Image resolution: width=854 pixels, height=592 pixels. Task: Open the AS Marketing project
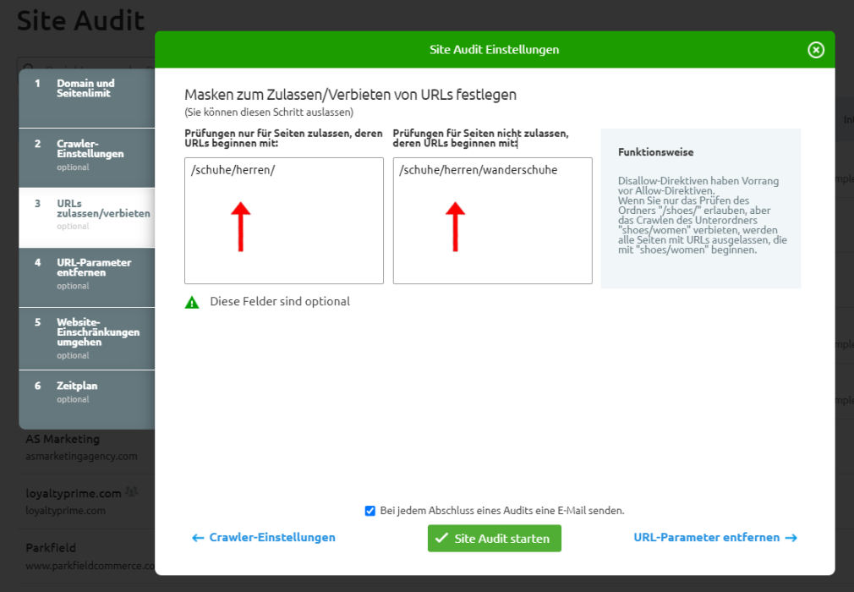point(63,440)
